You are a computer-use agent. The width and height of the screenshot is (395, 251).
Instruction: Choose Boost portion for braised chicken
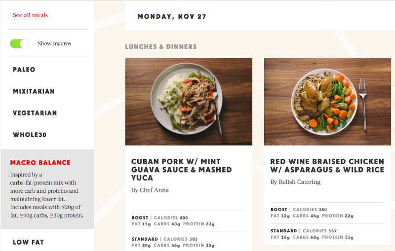[x=280, y=208]
